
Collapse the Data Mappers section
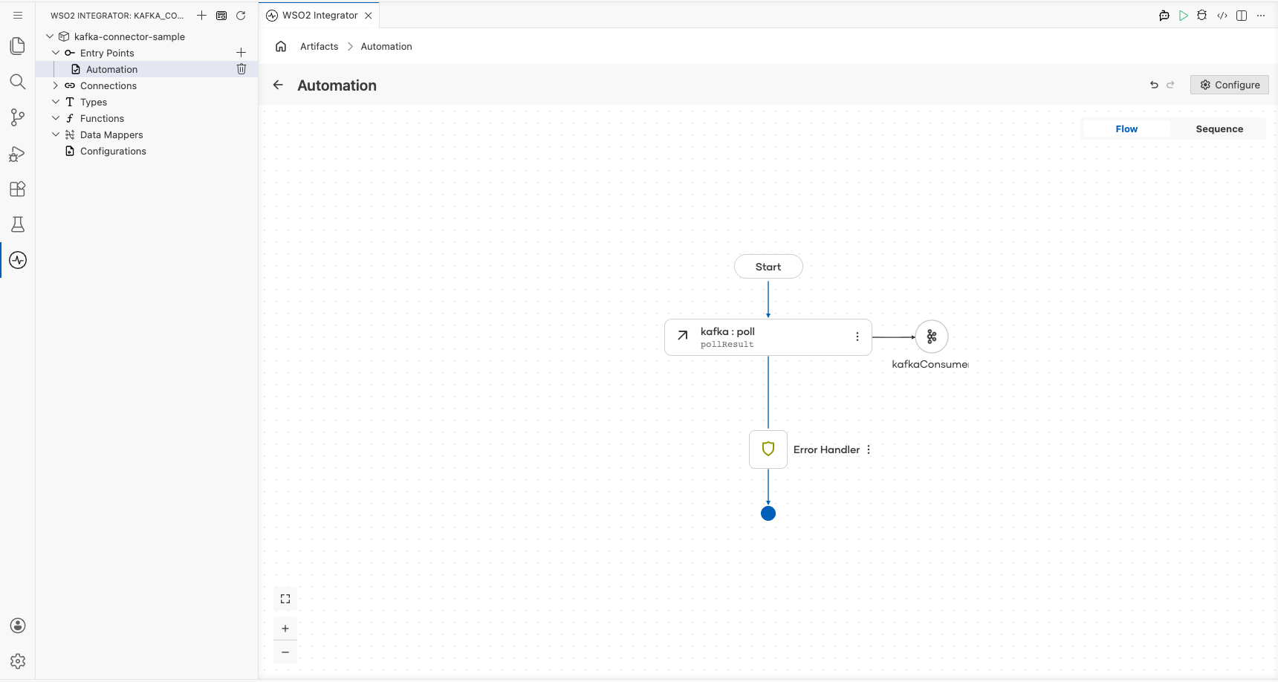(x=56, y=134)
